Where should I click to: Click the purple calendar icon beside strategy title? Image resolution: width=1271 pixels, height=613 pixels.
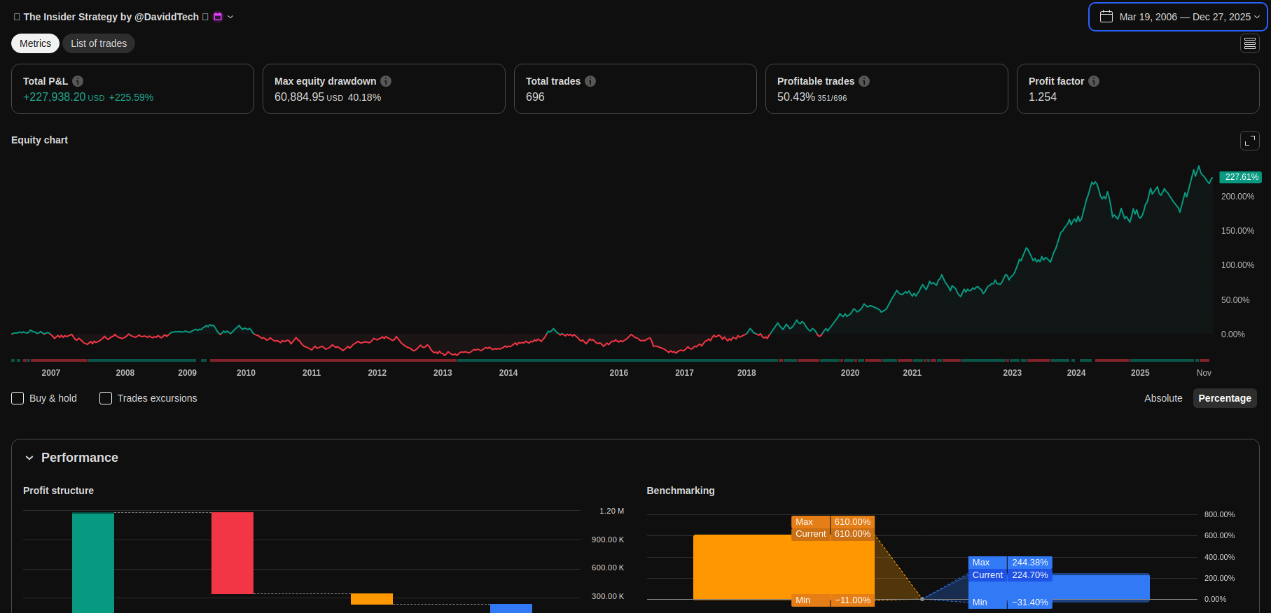(218, 17)
